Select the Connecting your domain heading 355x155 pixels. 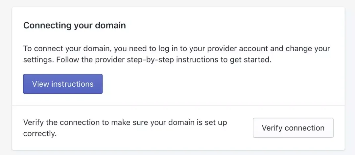75,26
